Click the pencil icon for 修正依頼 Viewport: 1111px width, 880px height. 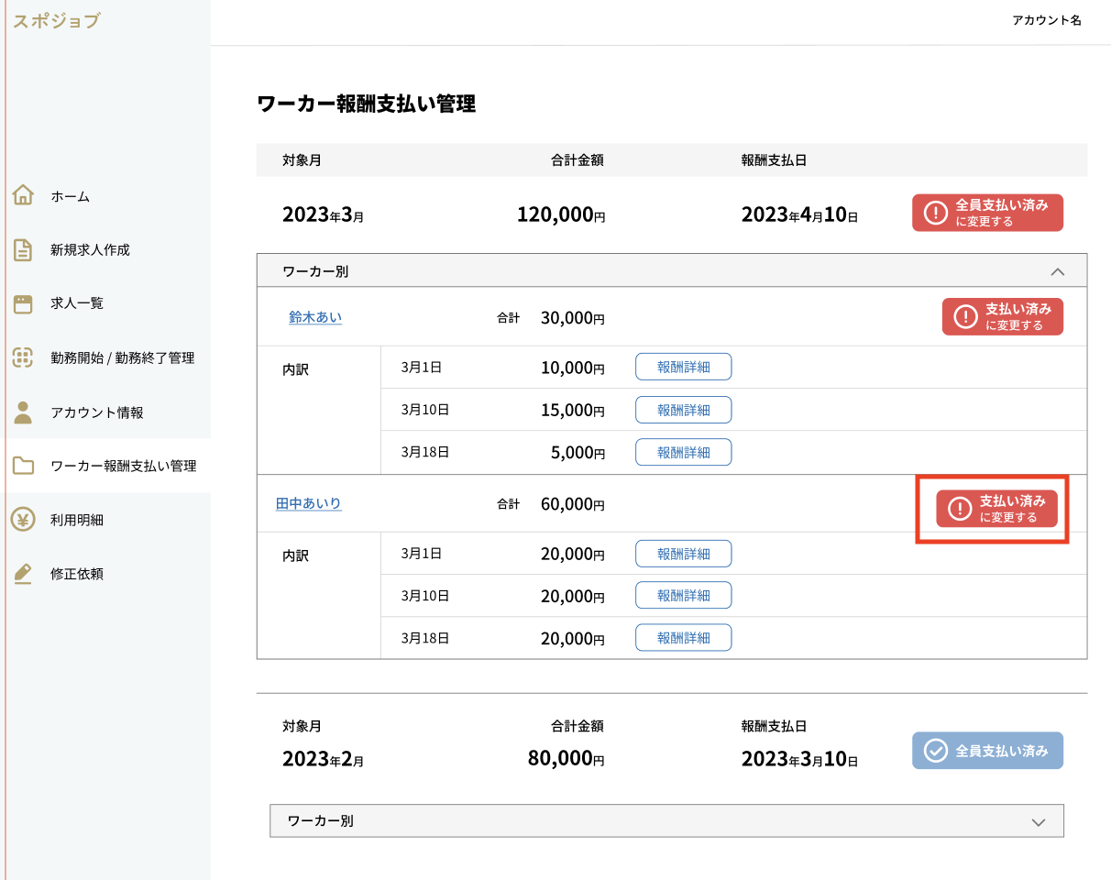23,574
